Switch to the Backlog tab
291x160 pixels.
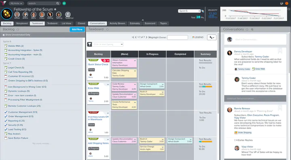(7, 23)
